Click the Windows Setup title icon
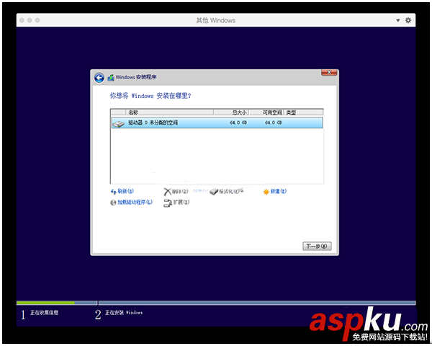The height and width of the screenshot is (346, 432). (x=111, y=78)
